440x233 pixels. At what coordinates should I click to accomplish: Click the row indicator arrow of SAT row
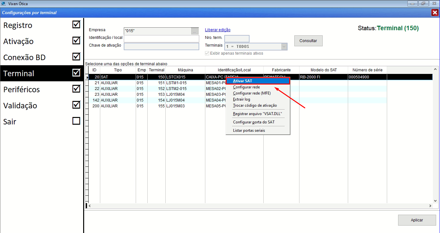coord(87,77)
